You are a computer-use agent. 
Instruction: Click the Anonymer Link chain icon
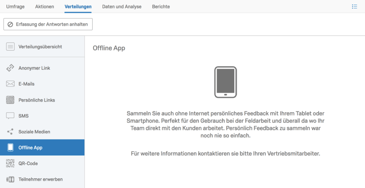pos(10,68)
